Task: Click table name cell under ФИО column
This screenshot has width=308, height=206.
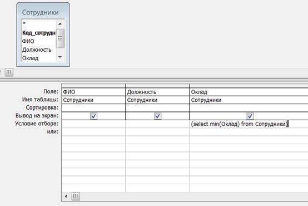Action: coord(93,100)
